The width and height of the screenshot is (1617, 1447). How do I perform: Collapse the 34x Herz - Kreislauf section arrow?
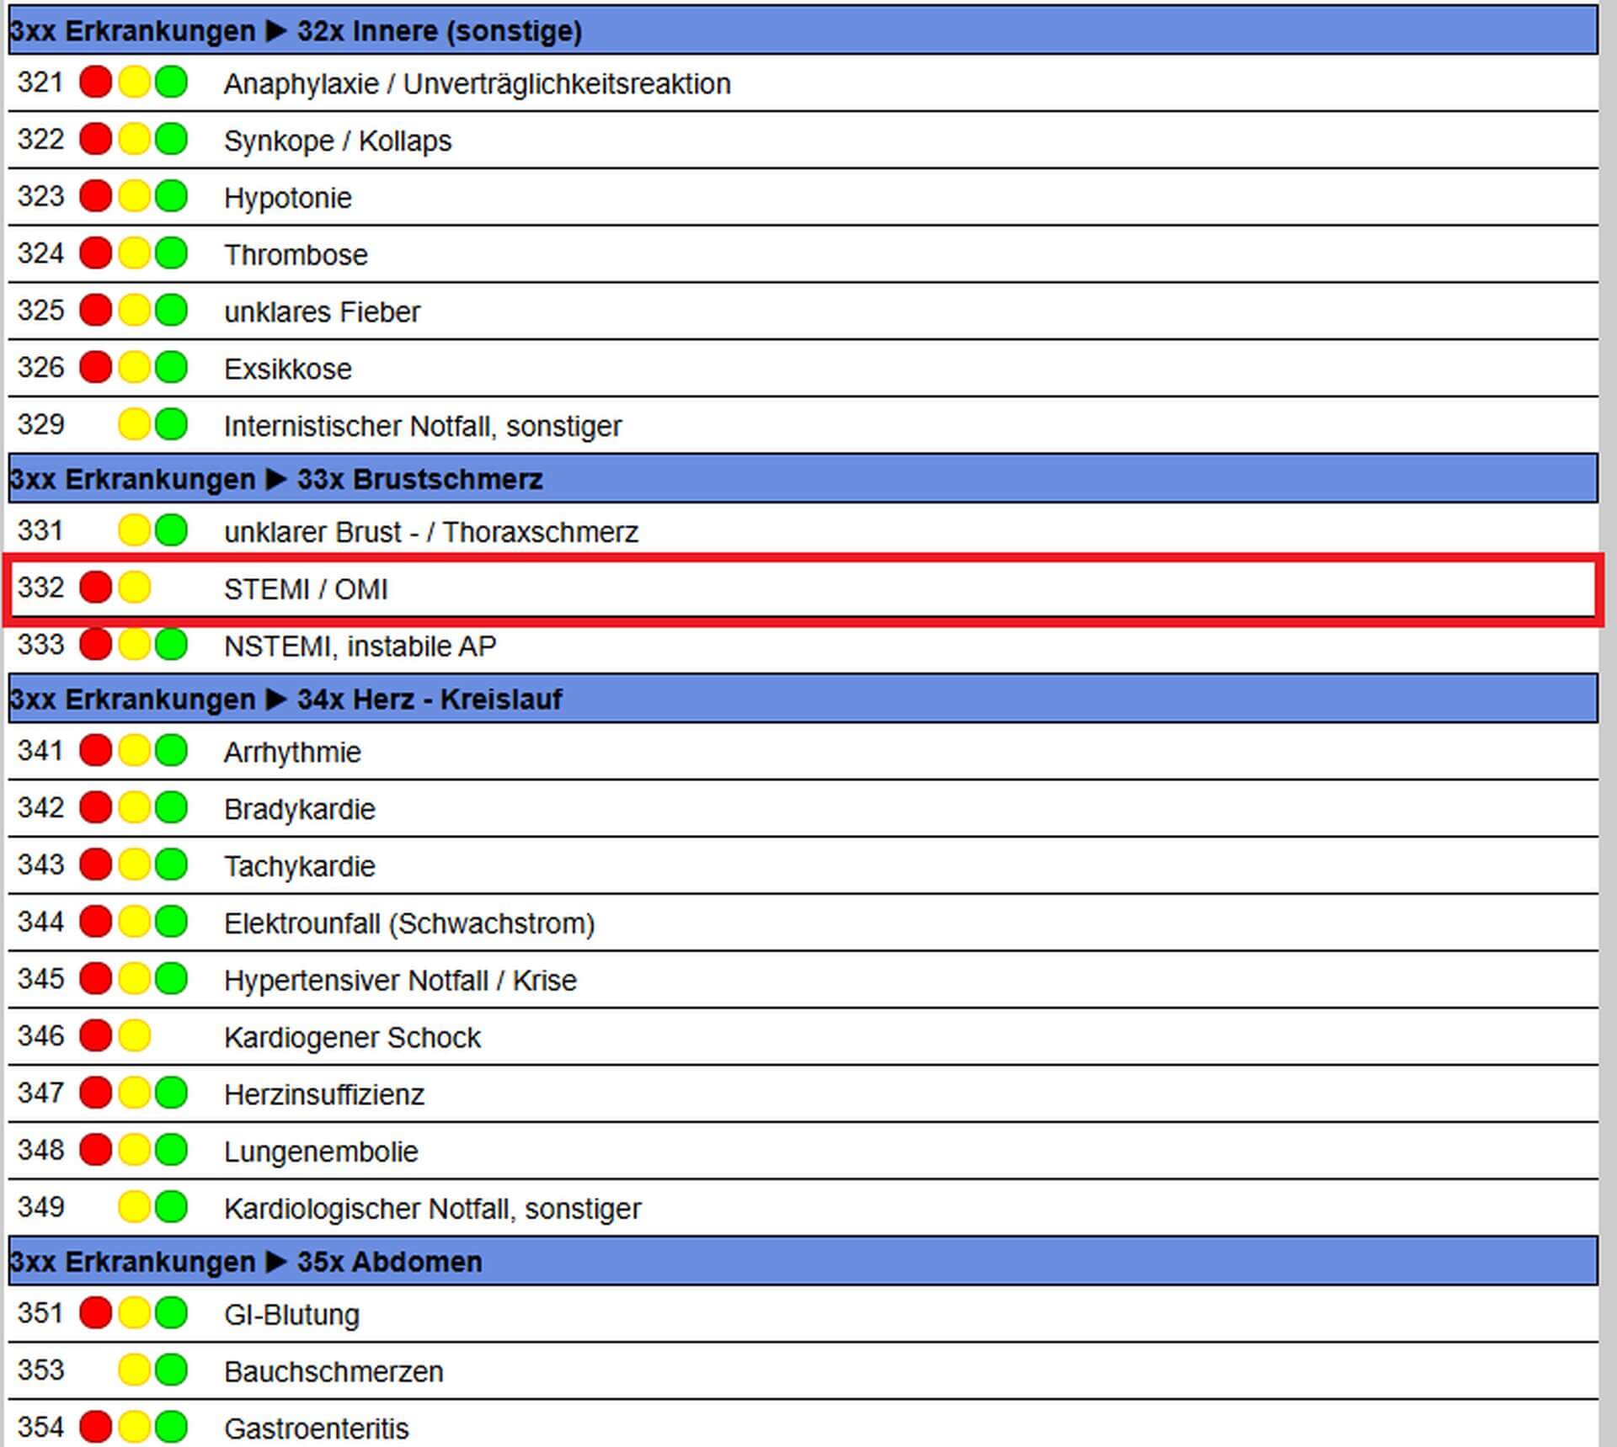(x=275, y=699)
